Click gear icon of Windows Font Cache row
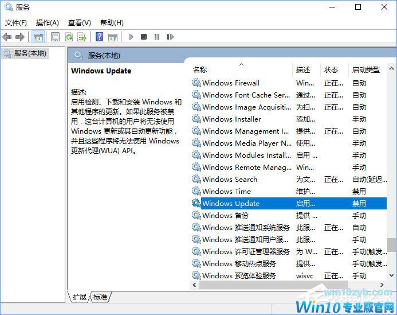Screen dimensions: 397x315 [x=196, y=95]
